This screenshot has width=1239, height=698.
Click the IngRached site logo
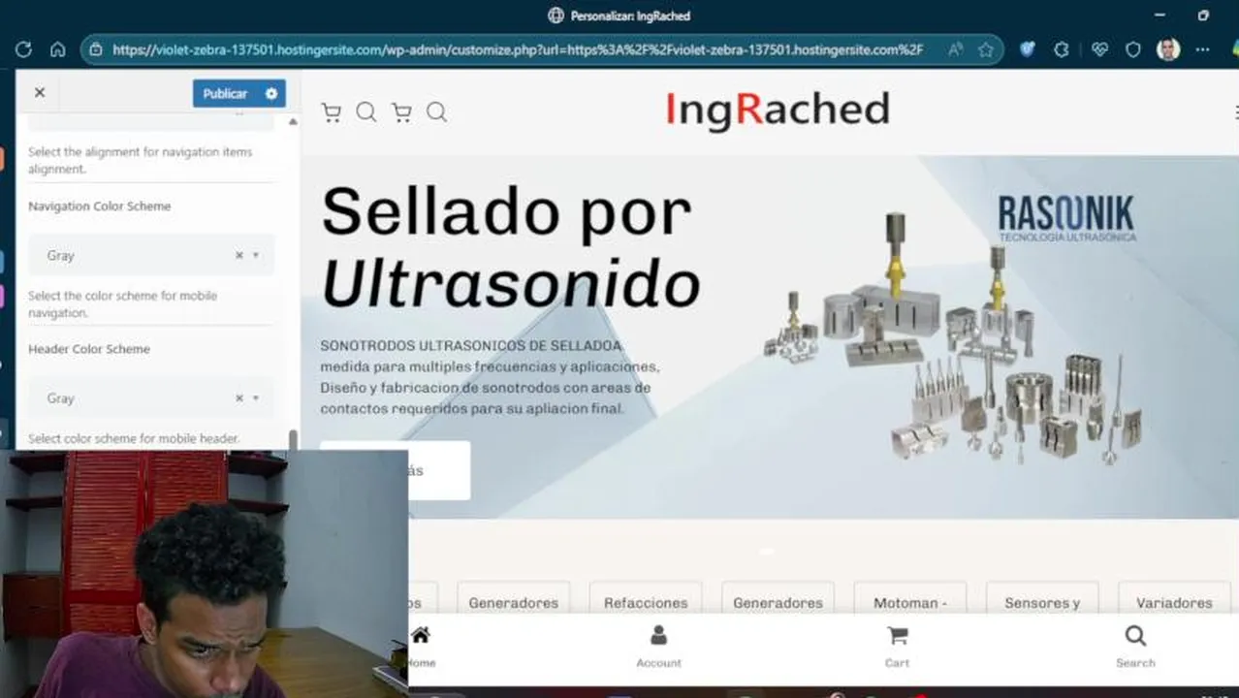click(x=778, y=110)
